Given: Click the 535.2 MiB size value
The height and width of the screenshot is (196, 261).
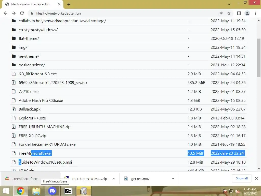Looking at the screenshot, I should pos(197,83).
